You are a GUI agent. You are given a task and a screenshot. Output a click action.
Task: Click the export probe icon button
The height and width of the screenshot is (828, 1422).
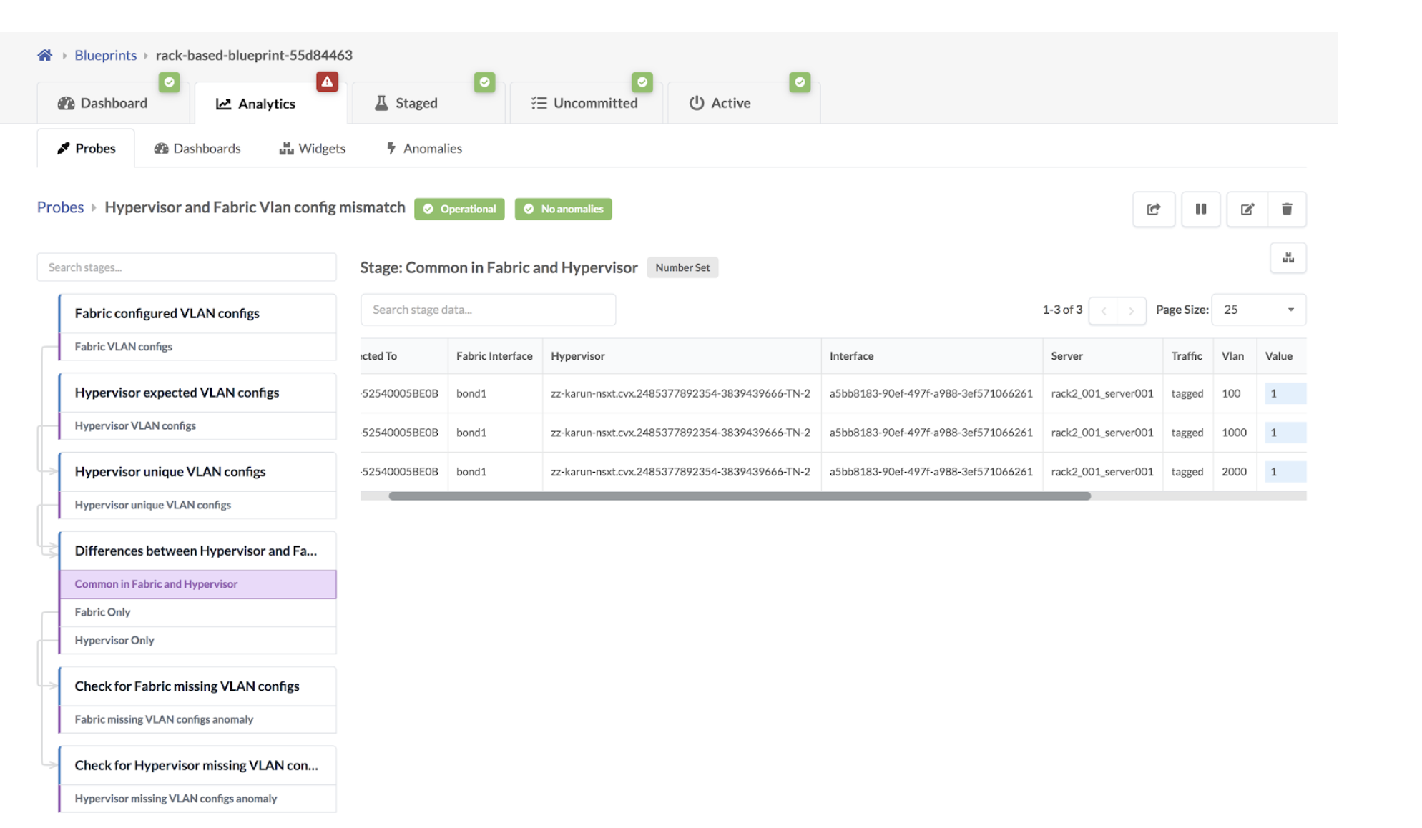point(1153,209)
